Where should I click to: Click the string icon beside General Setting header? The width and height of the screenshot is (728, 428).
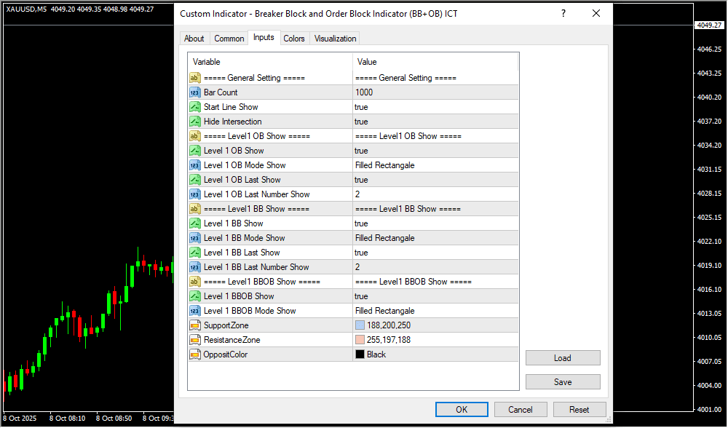pyautogui.click(x=195, y=78)
